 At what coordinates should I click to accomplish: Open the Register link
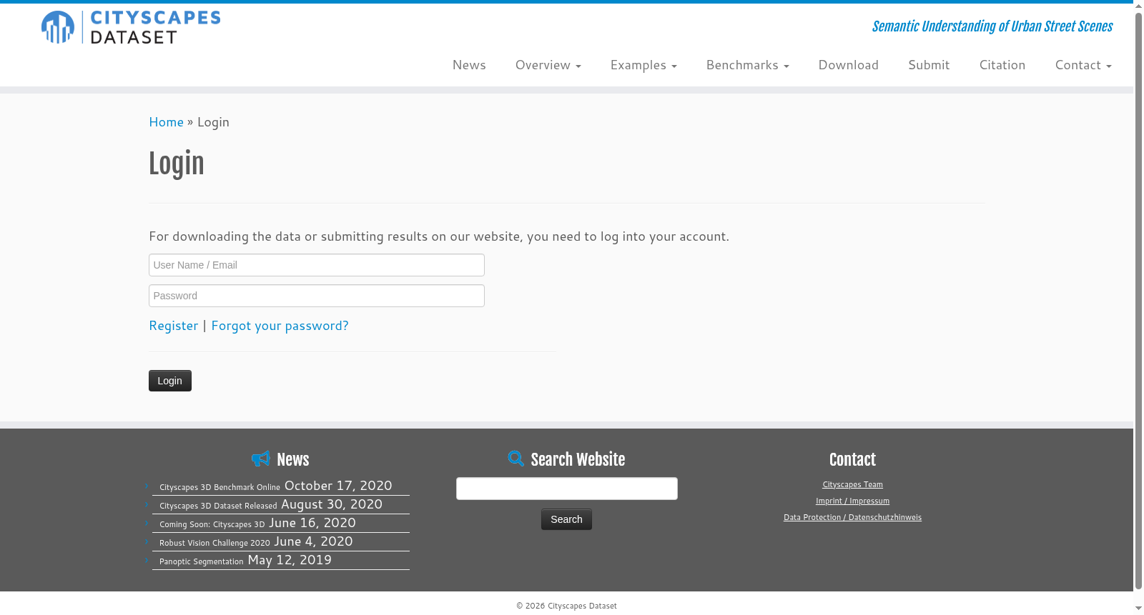pos(174,326)
